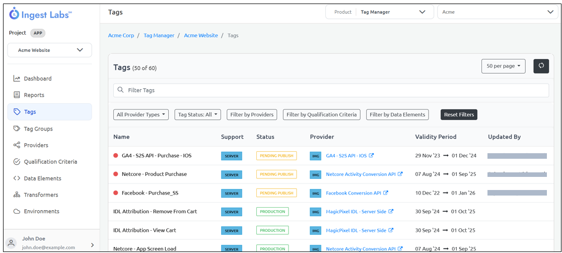The width and height of the screenshot is (562, 253).
Task: Change the 50 per page dropdown
Action: [503, 66]
